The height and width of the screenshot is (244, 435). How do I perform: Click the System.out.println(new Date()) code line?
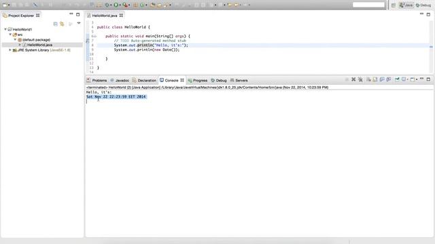(x=147, y=49)
